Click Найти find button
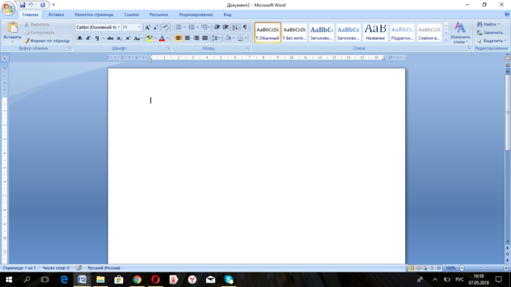The height and width of the screenshot is (287, 511). (x=488, y=24)
